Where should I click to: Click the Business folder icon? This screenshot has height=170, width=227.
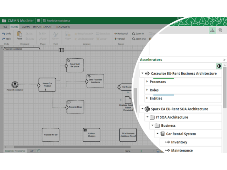coord(157,125)
